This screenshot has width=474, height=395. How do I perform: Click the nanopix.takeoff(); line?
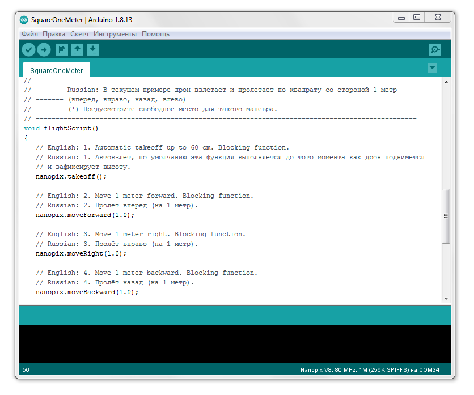71,176
